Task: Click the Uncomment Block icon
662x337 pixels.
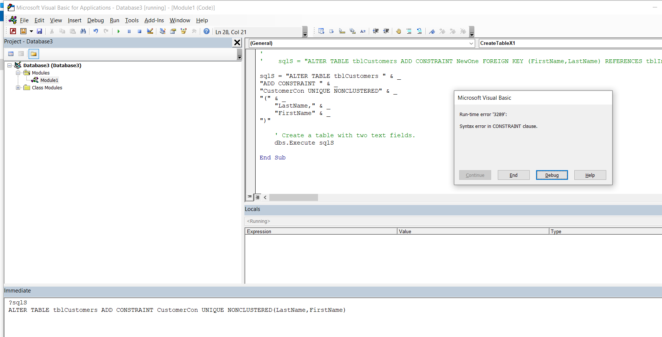Action: tap(419, 32)
